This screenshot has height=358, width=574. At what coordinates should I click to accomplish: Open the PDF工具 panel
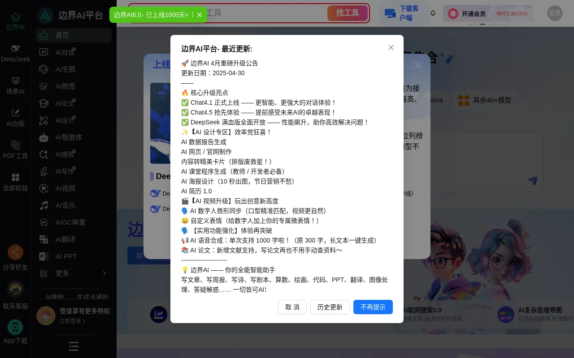(15, 149)
